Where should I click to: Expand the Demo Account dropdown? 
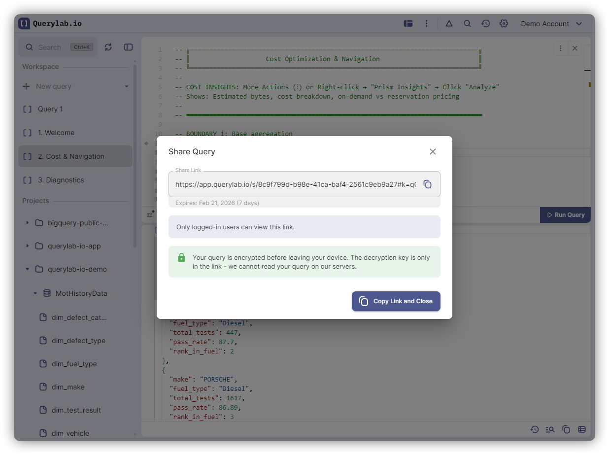(551, 24)
